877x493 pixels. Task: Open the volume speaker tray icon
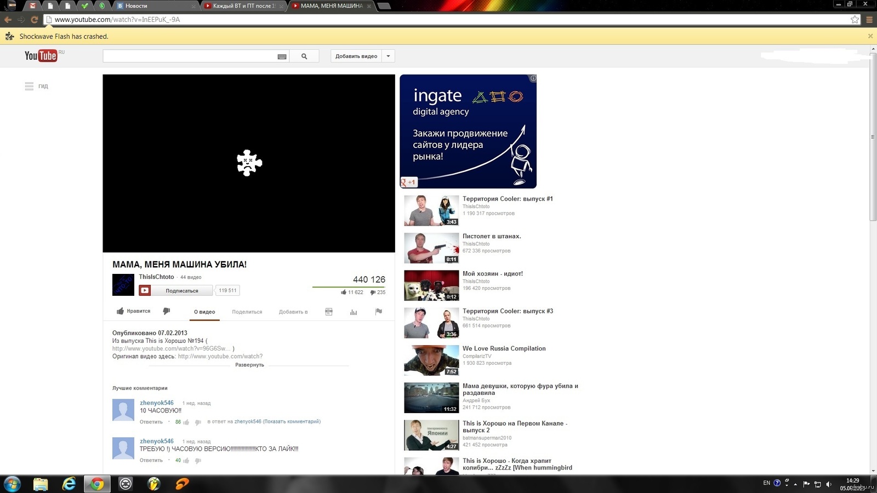click(829, 484)
